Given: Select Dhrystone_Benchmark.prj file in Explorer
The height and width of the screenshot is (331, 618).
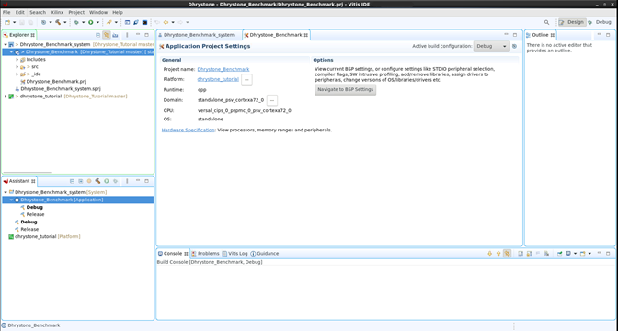Looking at the screenshot, I should [56, 82].
